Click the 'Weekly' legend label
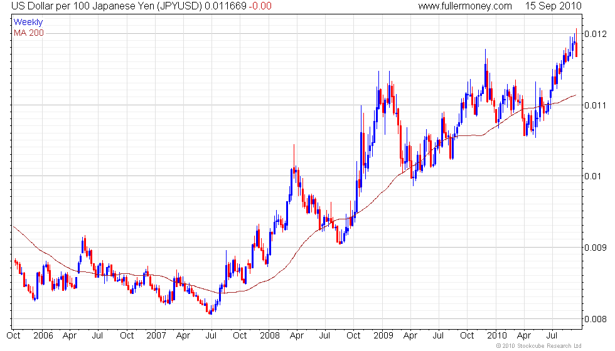 pos(28,23)
